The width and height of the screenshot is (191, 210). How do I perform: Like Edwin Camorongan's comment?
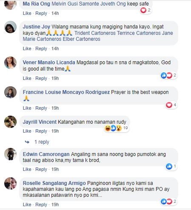pos(27,169)
